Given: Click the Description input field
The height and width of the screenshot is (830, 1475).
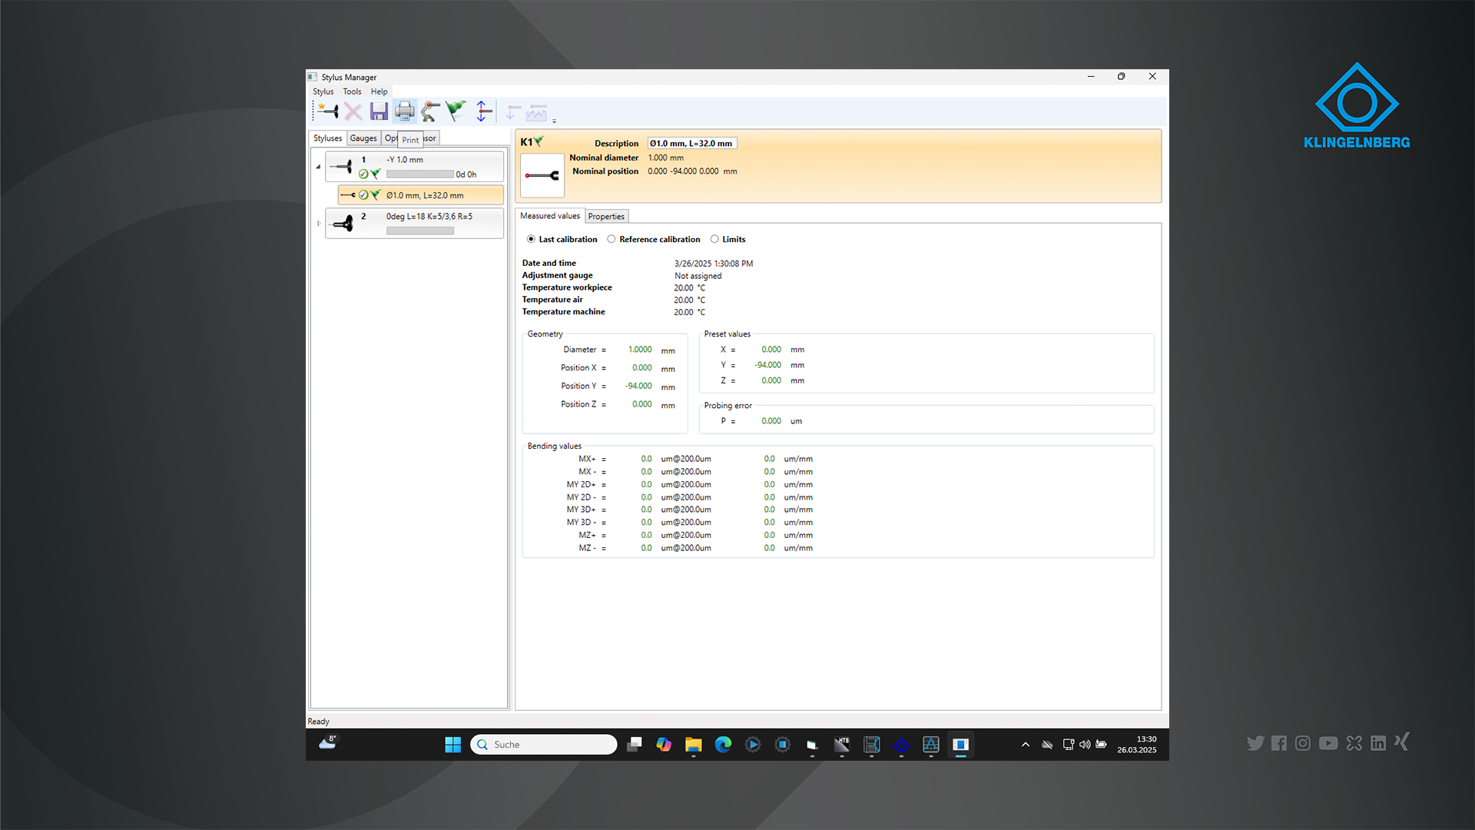Looking at the screenshot, I should [x=692, y=143].
